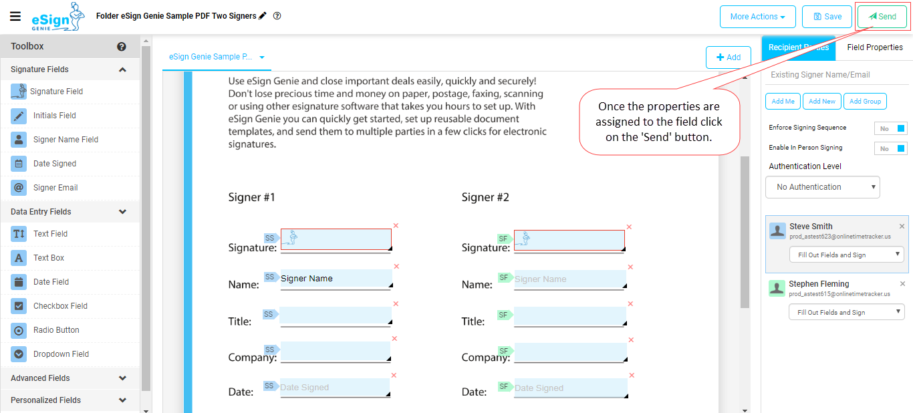The image size is (913, 413).
Task: Select Signer #1 Title field
Action: click(336, 316)
